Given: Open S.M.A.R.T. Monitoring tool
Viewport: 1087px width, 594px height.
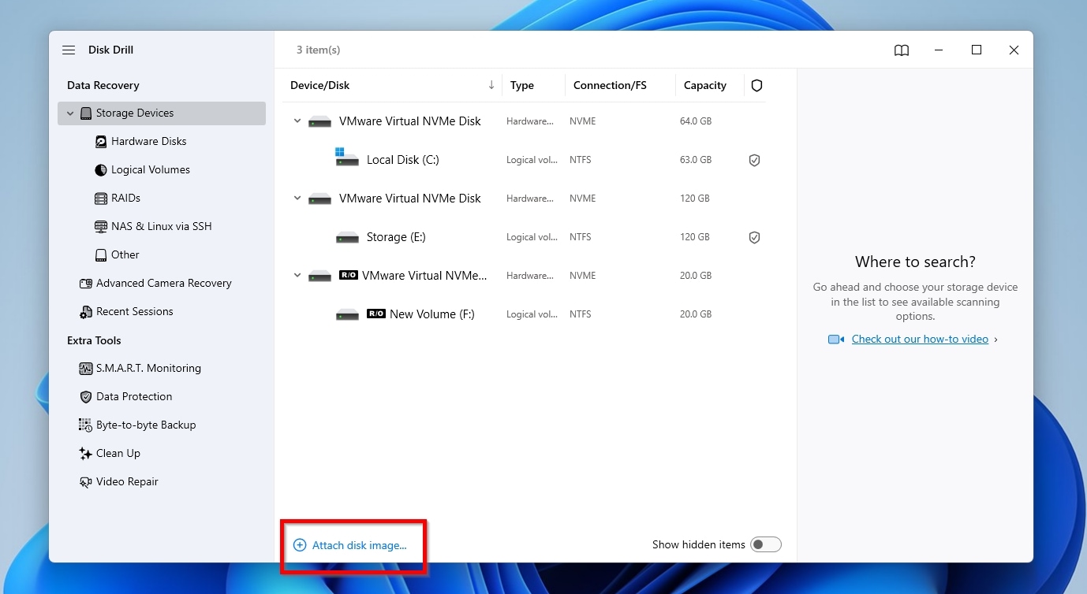Looking at the screenshot, I should coord(148,369).
